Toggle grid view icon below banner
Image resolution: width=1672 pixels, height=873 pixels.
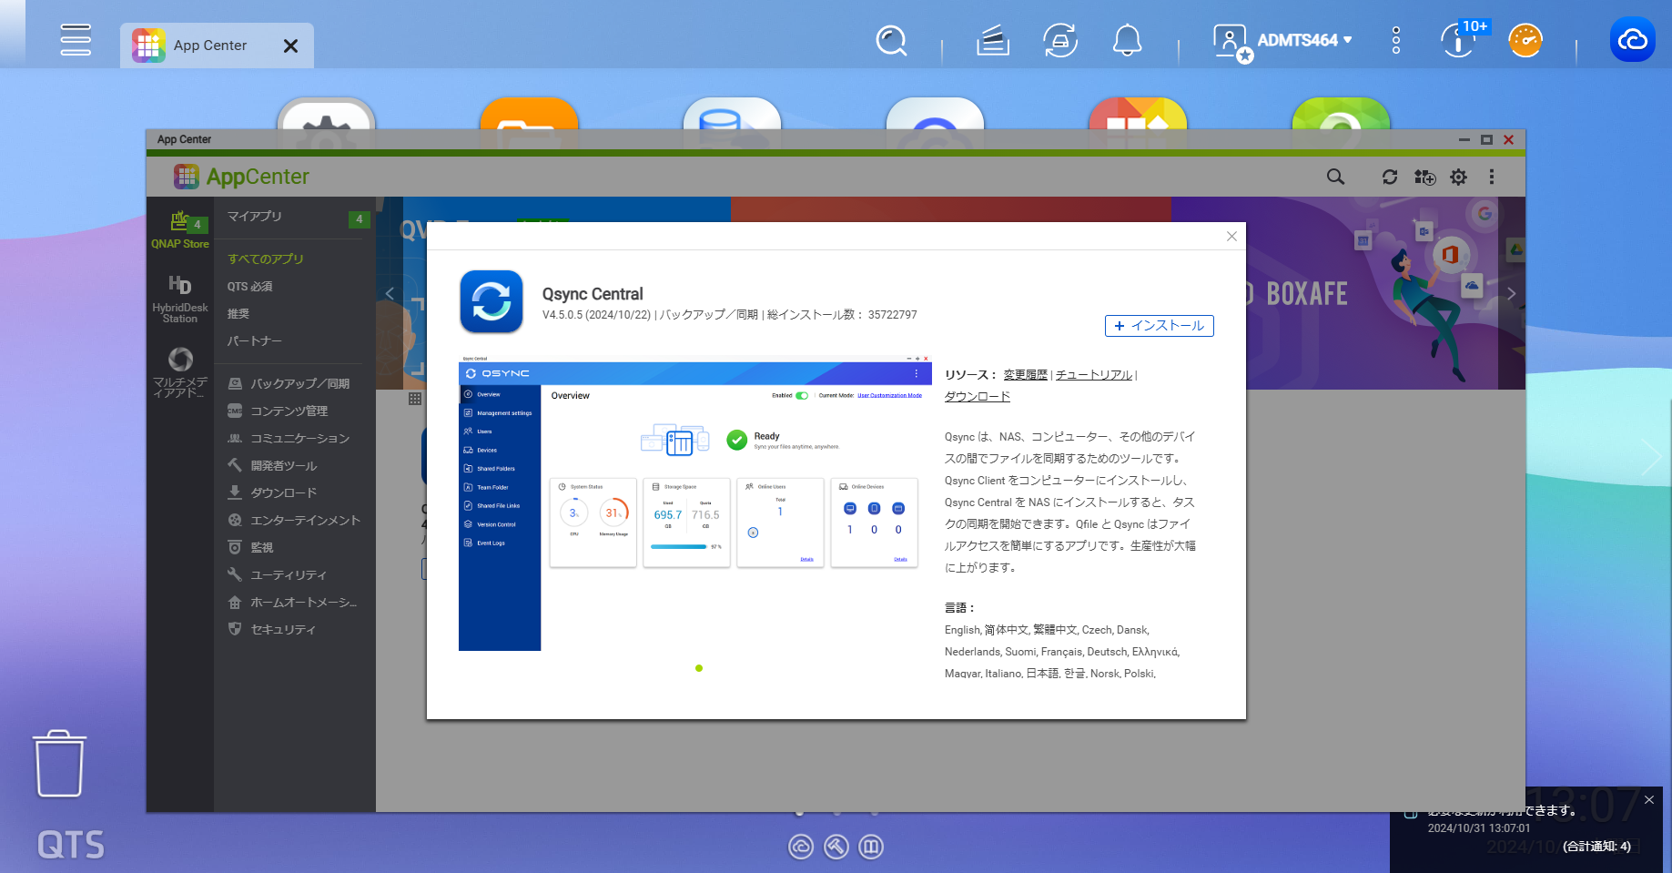click(x=415, y=399)
